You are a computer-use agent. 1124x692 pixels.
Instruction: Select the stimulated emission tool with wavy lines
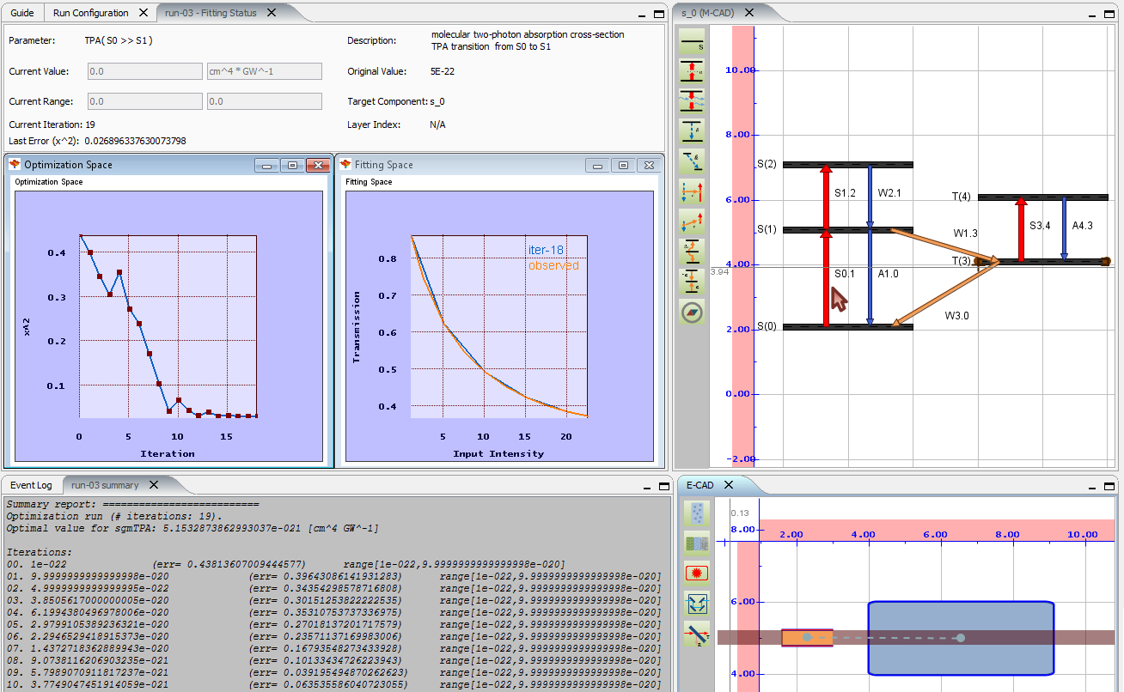pos(692,100)
